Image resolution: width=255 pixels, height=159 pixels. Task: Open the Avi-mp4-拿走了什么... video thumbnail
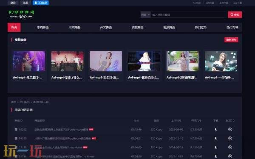pos(68,61)
